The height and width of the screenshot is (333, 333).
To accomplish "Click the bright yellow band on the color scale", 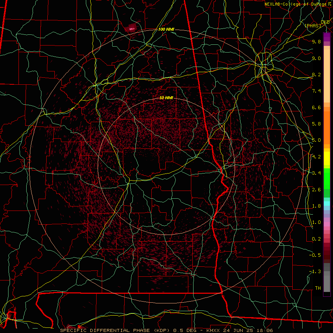I will [327, 158].
